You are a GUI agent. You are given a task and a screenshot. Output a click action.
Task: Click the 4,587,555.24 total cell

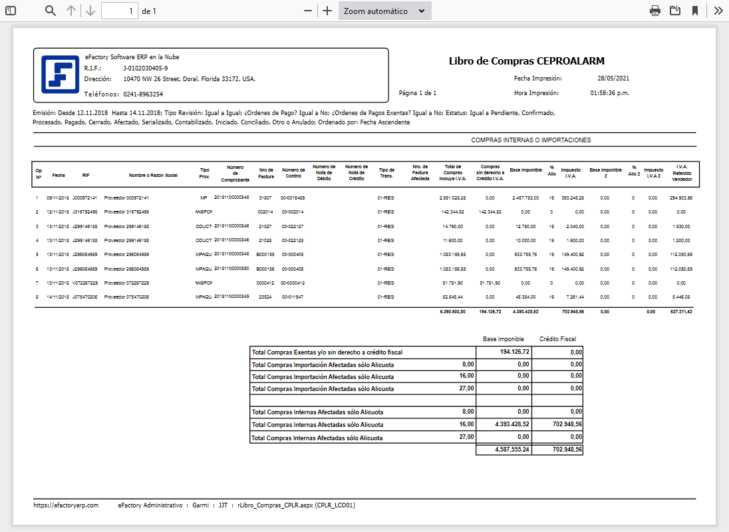point(504,450)
